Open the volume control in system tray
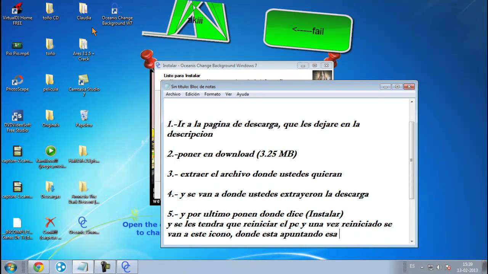The image size is (488, 274). point(439,267)
